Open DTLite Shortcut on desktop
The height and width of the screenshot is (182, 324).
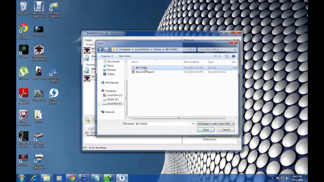pos(54,96)
